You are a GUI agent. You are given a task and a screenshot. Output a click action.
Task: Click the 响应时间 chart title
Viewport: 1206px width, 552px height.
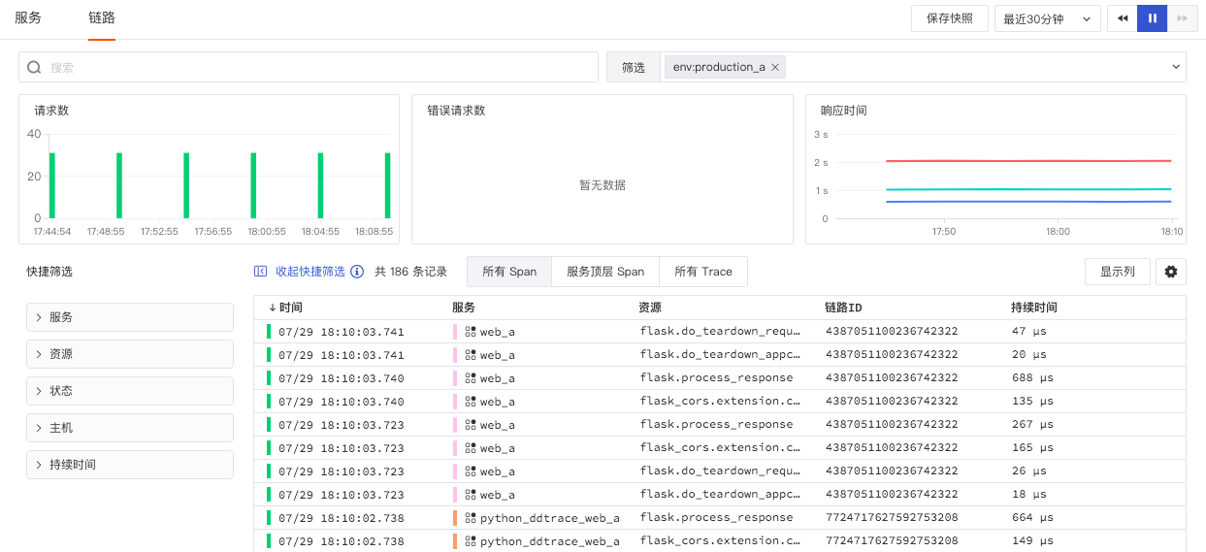[x=843, y=111]
